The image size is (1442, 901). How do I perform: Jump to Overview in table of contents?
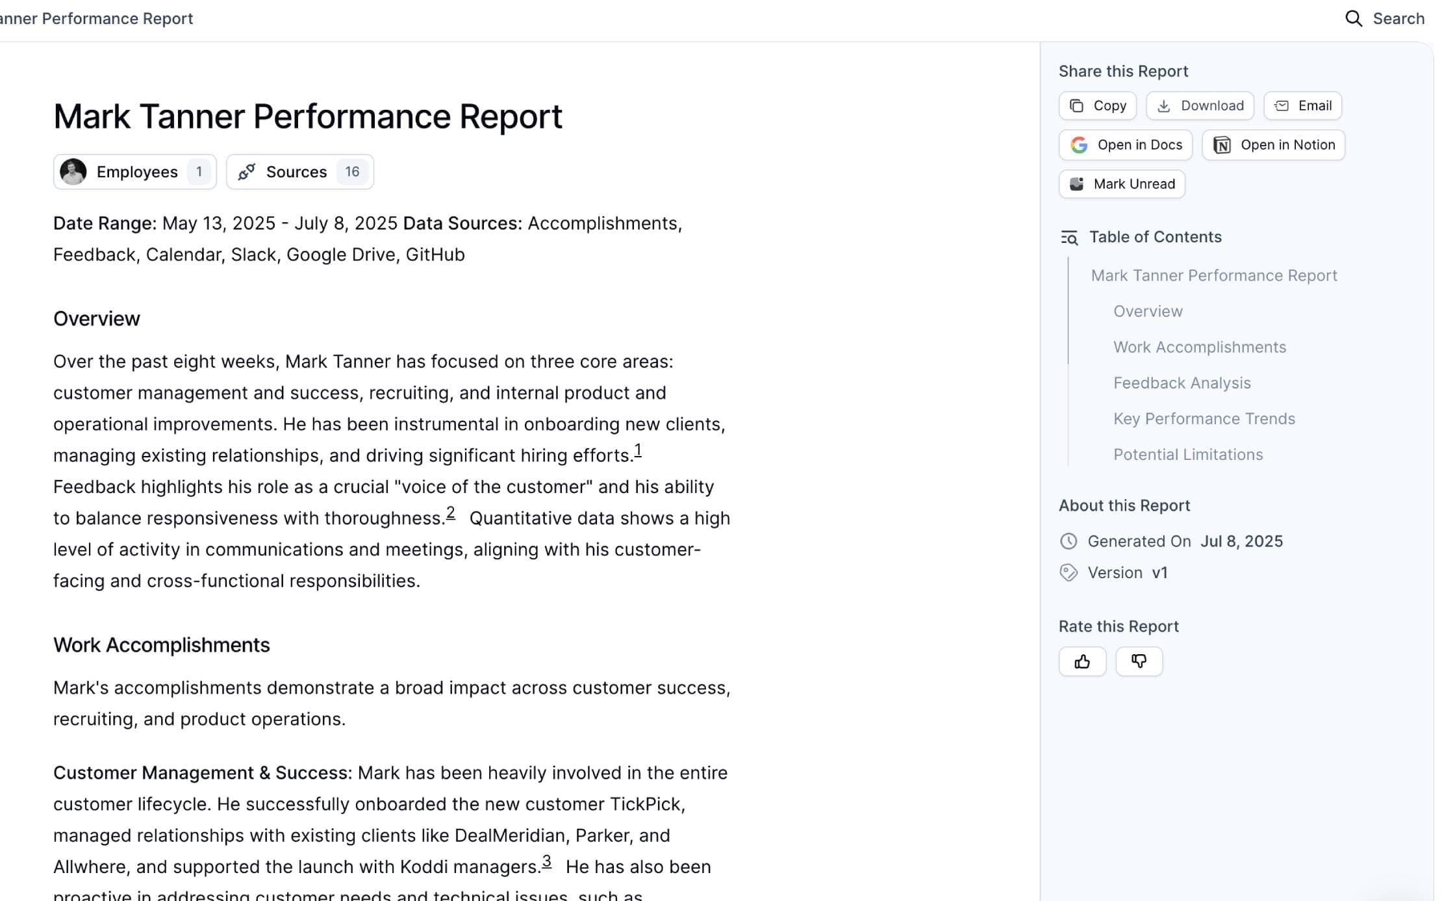pyautogui.click(x=1148, y=311)
